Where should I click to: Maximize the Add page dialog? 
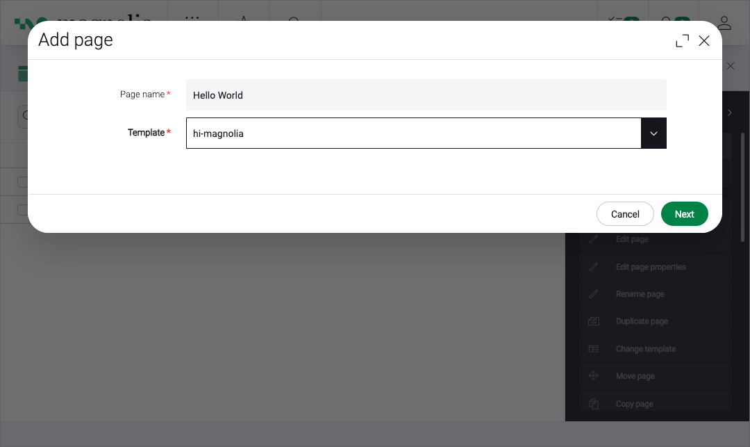point(682,41)
